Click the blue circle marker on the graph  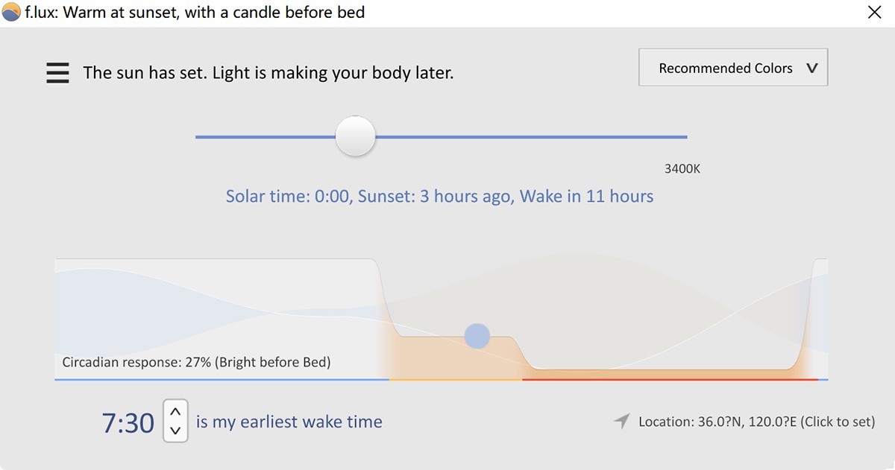tap(477, 336)
